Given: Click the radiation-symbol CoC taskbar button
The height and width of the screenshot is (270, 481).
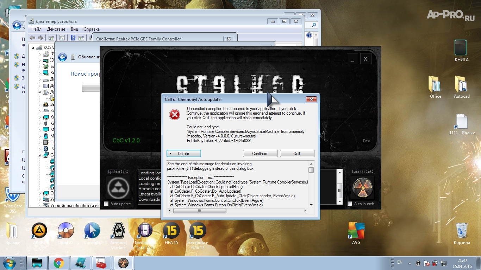Looking at the screenshot, I should pos(123,263).
